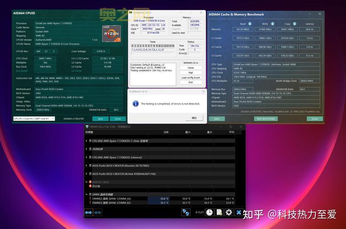This screenshot has width=346, height=229.
Task: Collapse the ASUS EC: ASUS group
Action: (86, 182)
